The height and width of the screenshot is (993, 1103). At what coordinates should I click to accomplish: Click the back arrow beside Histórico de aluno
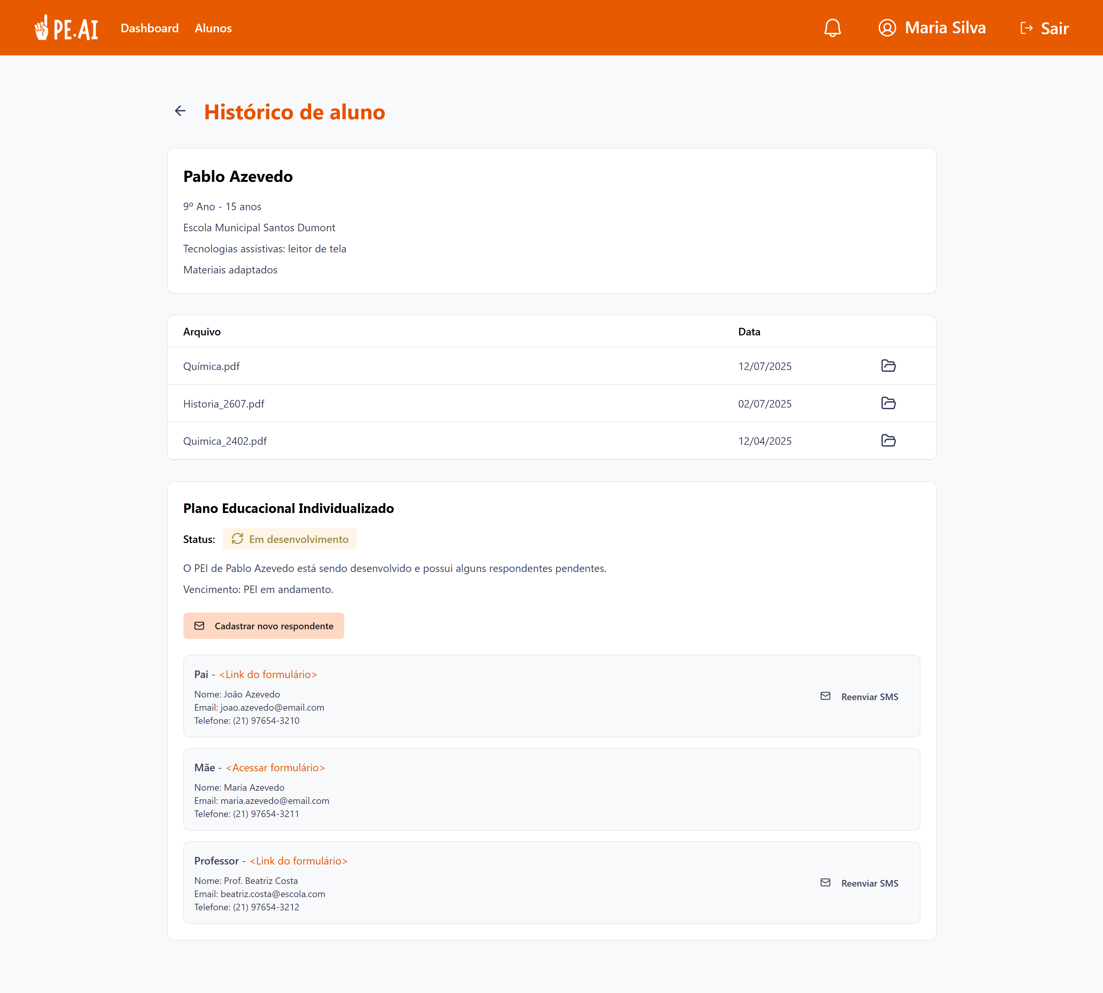[180, 111]
